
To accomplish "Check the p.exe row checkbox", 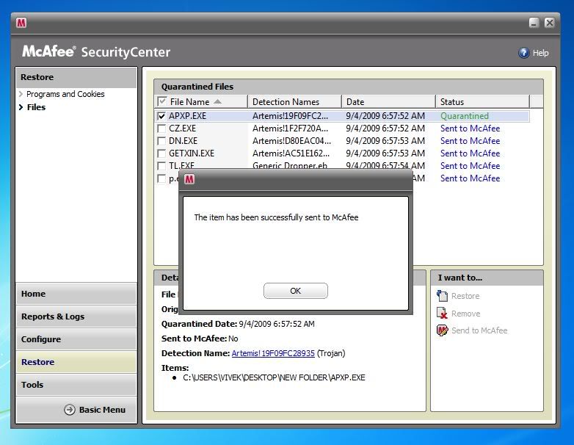I will [x=161, y=178].
